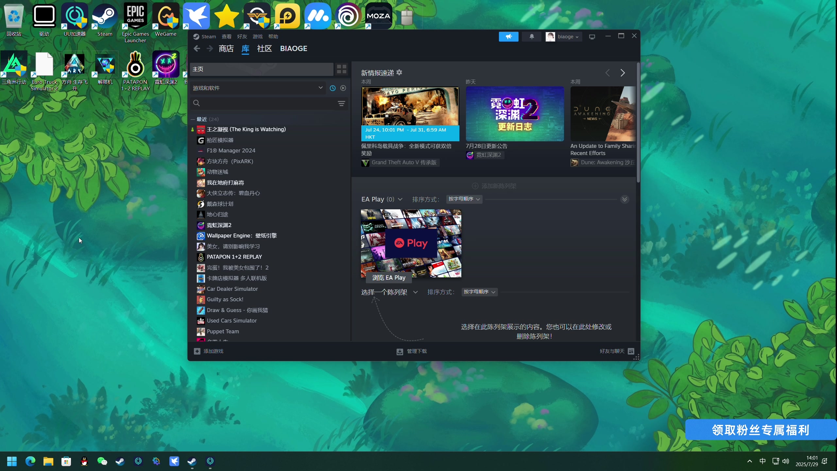Switch library to grid collections view
Image resolution: width=837 pixels, height=471 pixels.
click(341, 69)
